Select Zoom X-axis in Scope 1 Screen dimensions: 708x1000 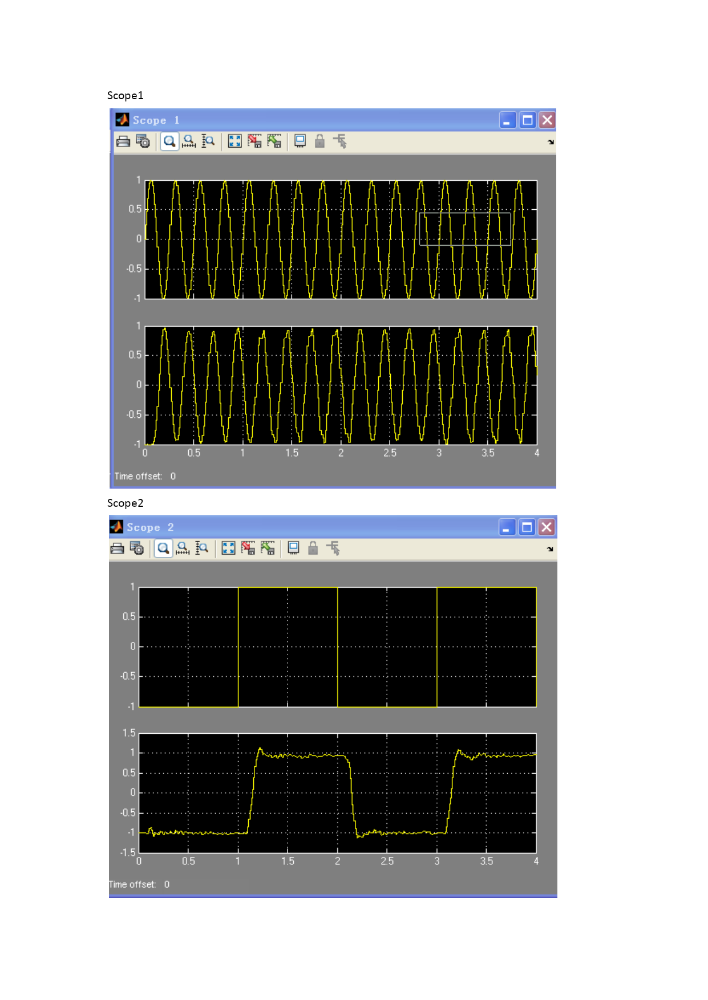pos(189,141)
